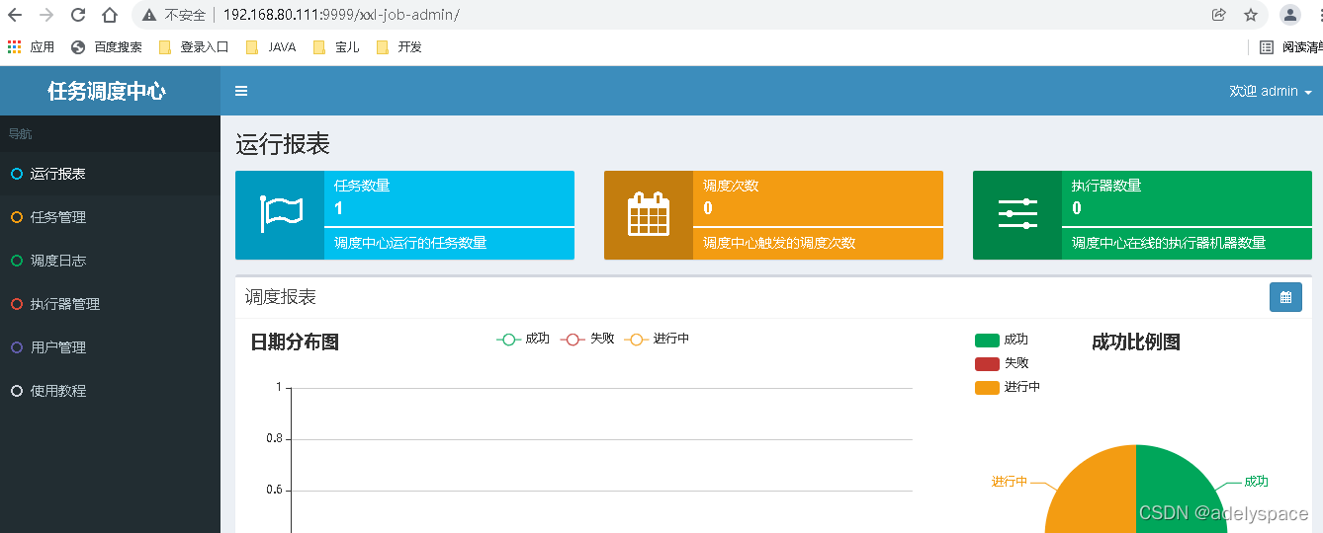Bookmark this page with star icon
This screenshot has height=533, width=1323.
(x=1251, y=15)
